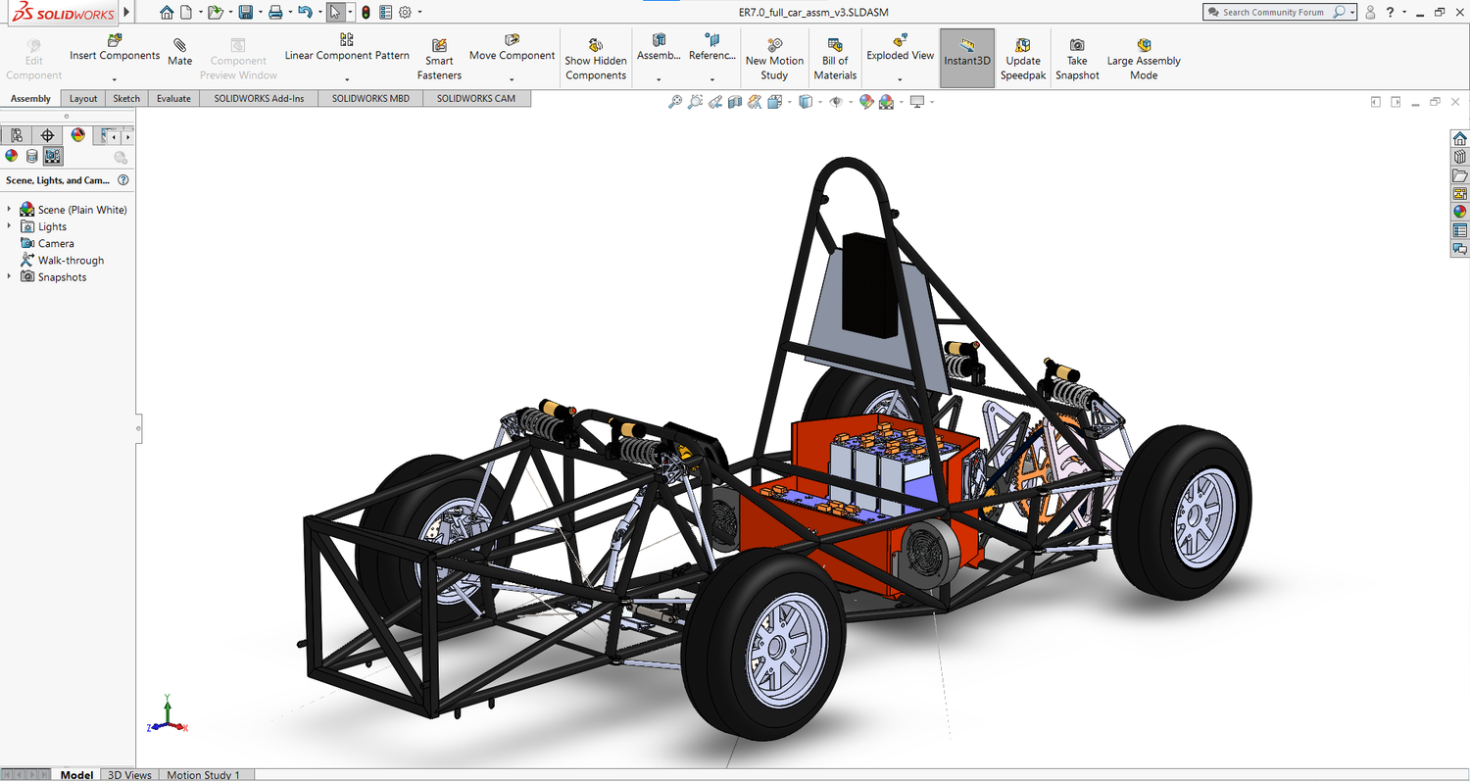Open SolidWorks Resources task pane icon
Screen dimensions: 1470x782
1460,138
